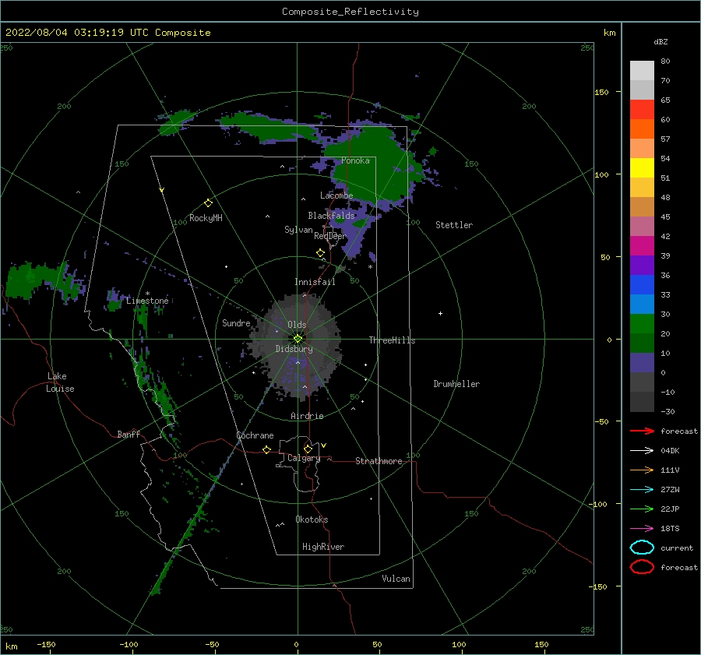The image size is (701, 655).
Task: Select the 51 dBZ yellow color swatch
Action: click(642, 167)
